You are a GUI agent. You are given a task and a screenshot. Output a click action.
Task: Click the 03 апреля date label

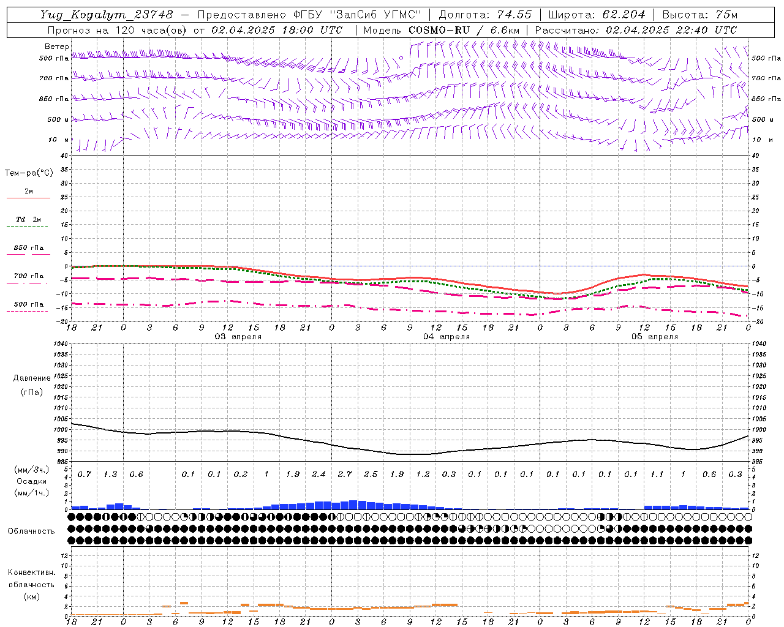pos(238,337)
